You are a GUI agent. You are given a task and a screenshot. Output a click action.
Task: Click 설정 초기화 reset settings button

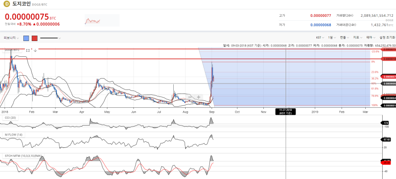tap(387, 38)
